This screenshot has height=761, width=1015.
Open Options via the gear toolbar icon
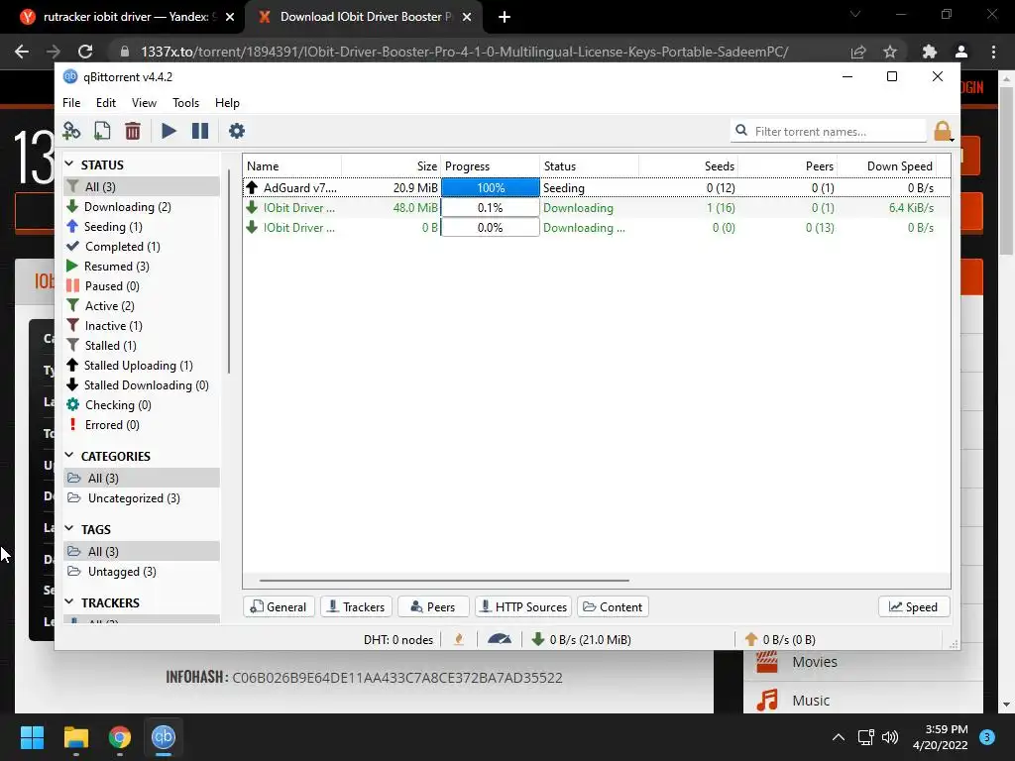coord(237,131)
